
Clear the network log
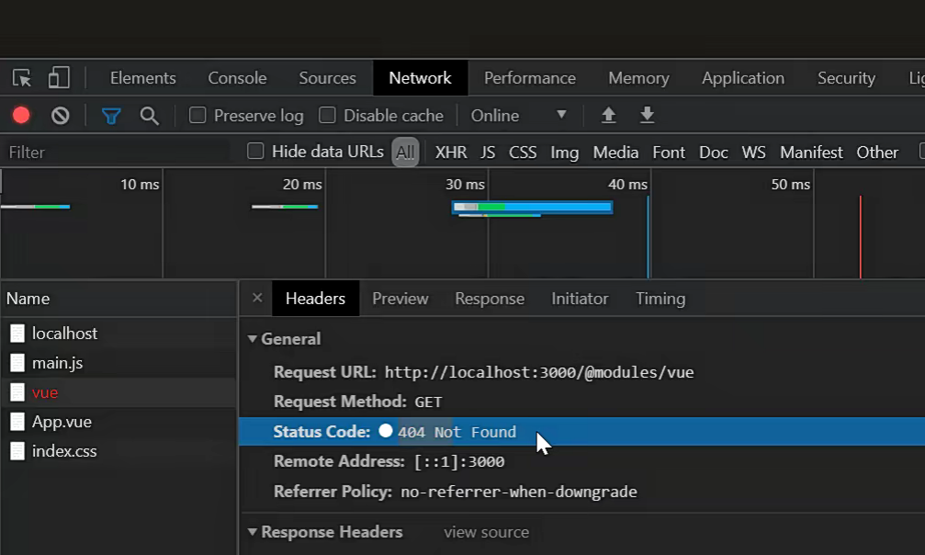click(61, 115)
